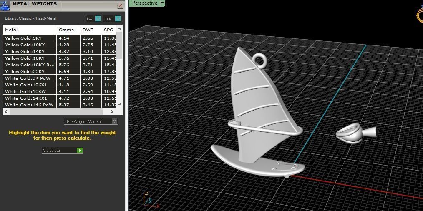Screen dimensions: 423x211
Task: Open the Perspective viewport dropdown arrow
Action: pos(162,3)
